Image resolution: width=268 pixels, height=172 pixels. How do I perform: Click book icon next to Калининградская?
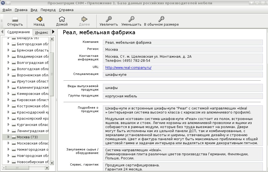point(14,87)
